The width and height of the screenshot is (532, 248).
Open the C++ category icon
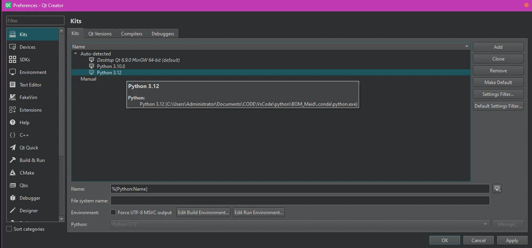13,135
